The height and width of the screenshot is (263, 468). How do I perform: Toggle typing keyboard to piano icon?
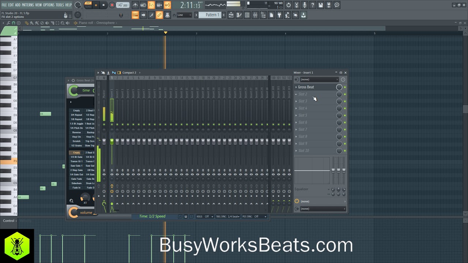[135, 15]
